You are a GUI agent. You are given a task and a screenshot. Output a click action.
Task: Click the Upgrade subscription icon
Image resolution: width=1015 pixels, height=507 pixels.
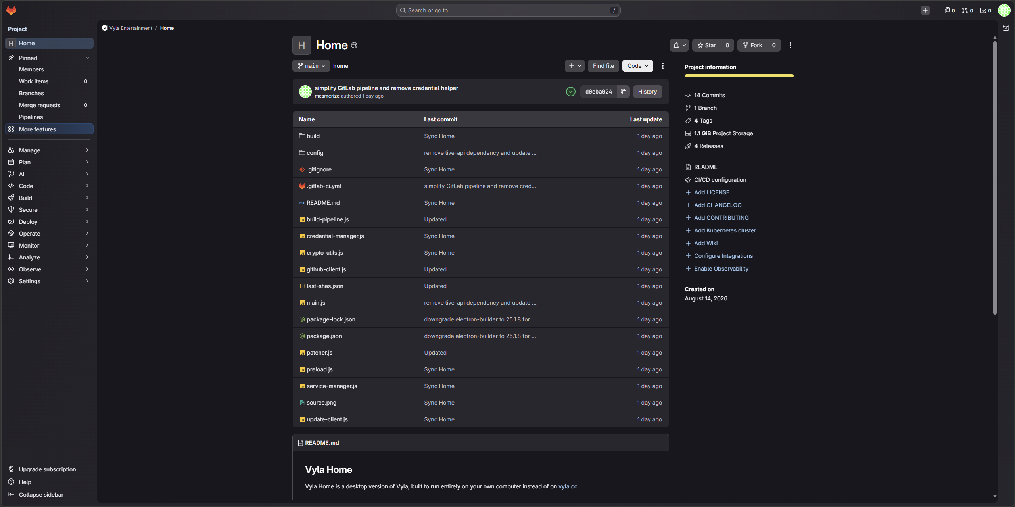11,469
